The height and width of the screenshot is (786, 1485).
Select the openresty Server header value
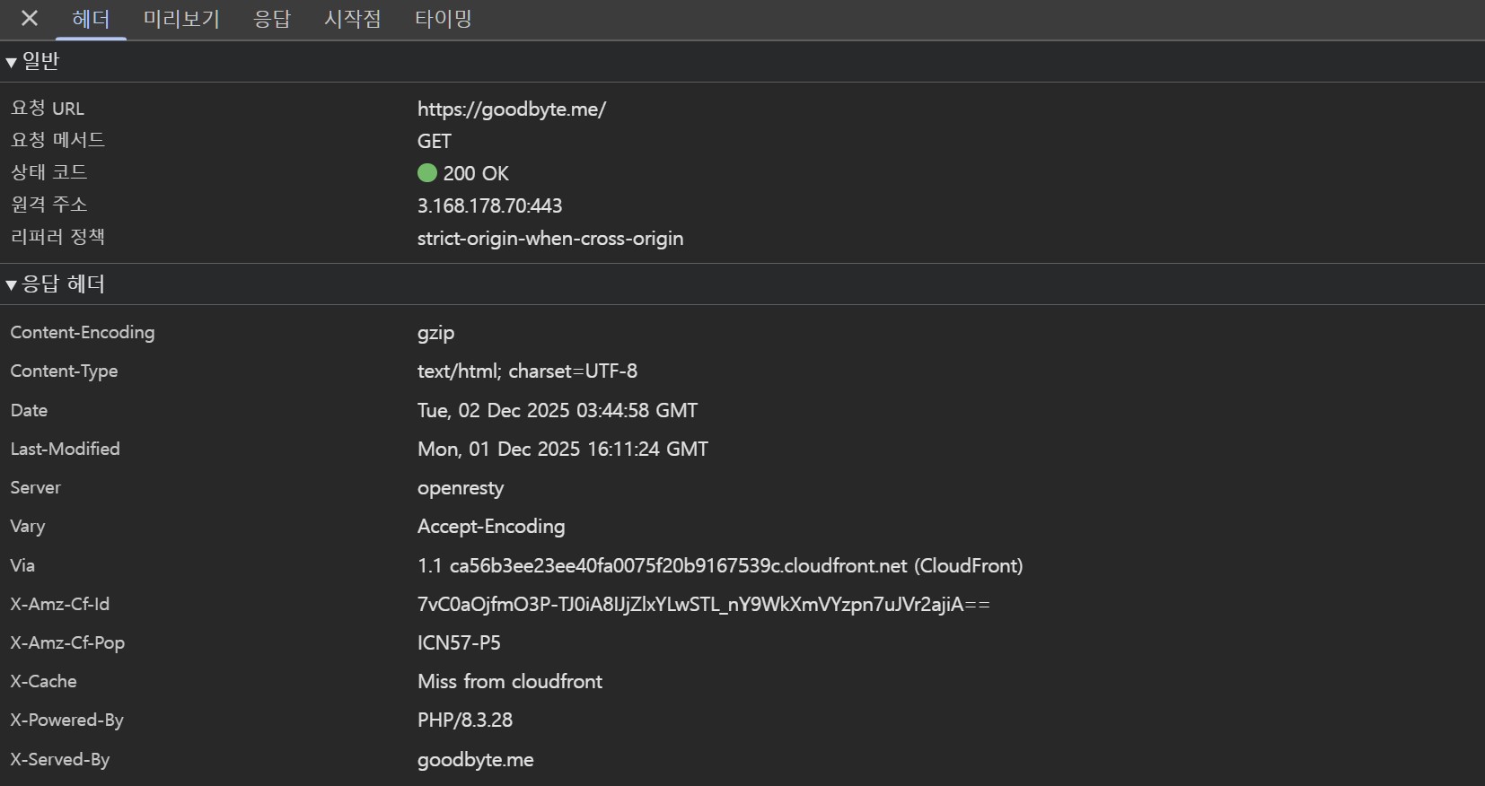460,487
